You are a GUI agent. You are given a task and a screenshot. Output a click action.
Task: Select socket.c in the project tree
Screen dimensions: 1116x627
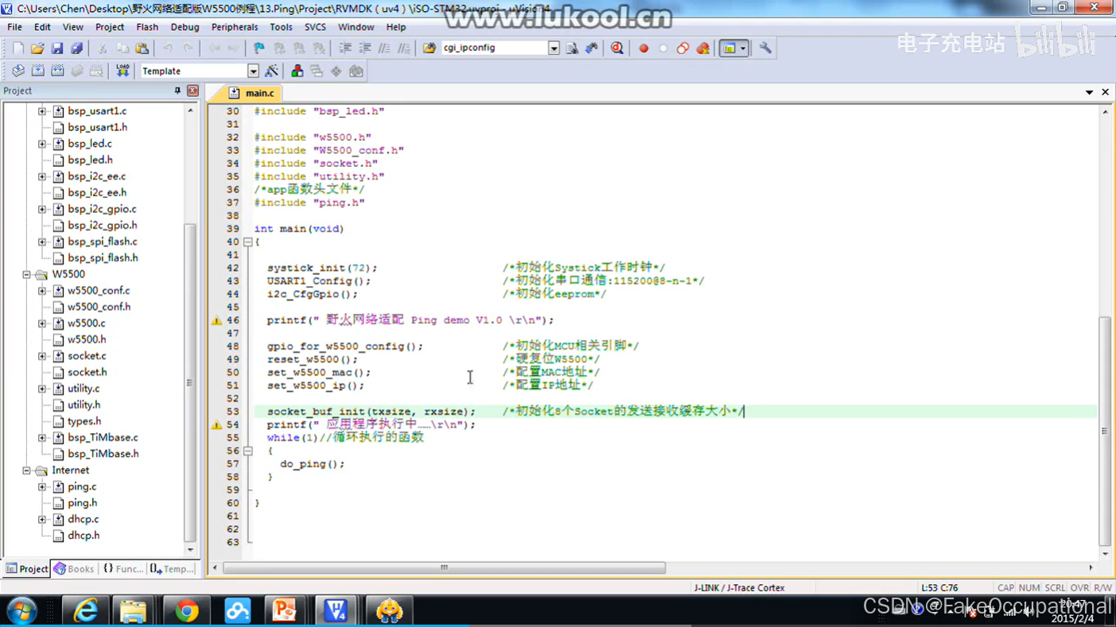[x=87, y=356]
